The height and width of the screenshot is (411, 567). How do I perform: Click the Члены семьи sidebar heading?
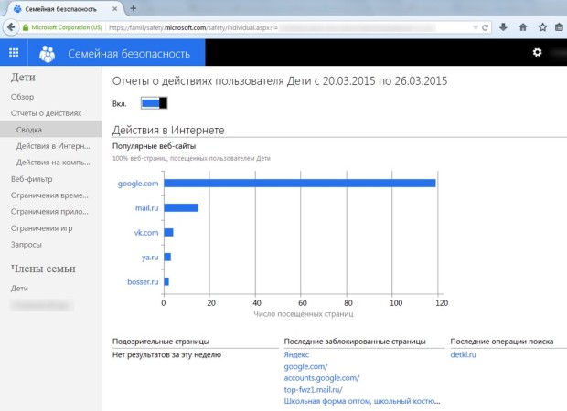[x=43, y=269]
